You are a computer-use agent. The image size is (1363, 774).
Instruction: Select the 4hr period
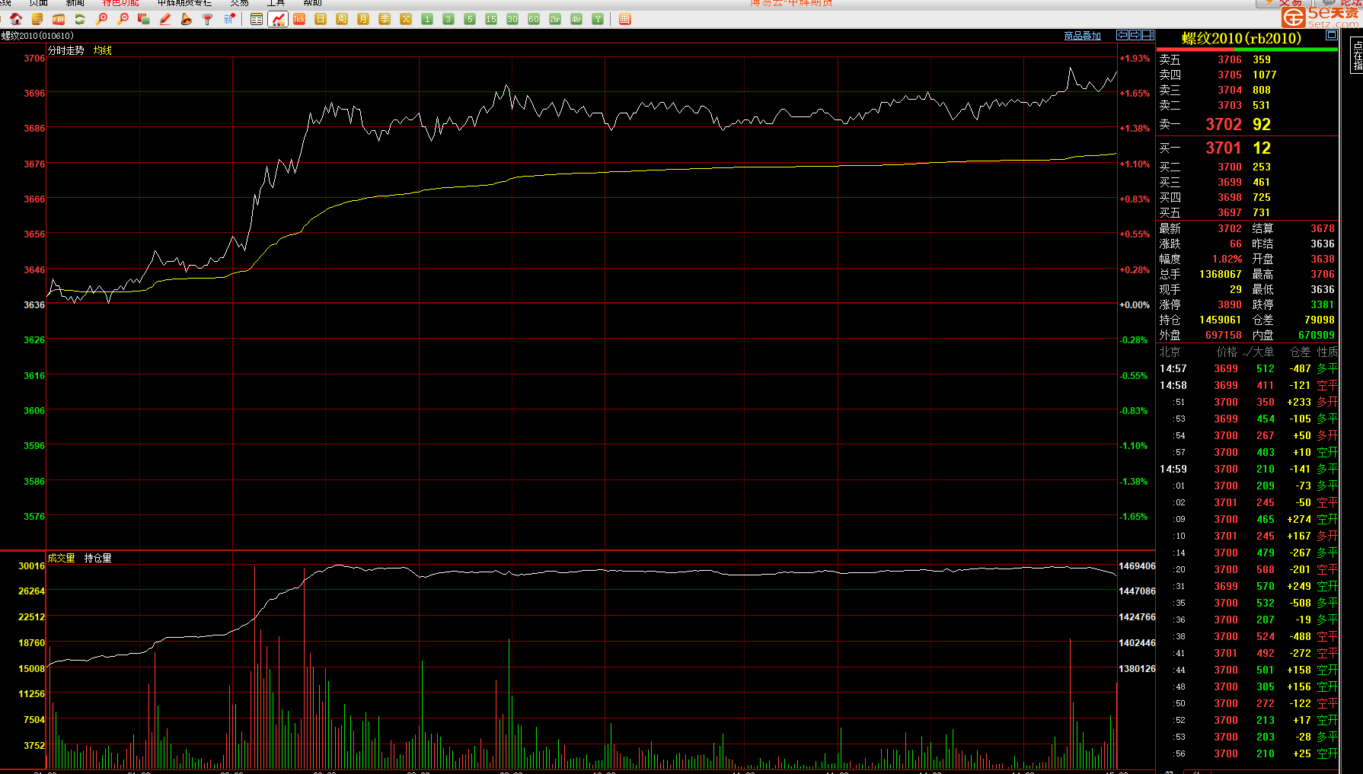(x=576, y=19)
